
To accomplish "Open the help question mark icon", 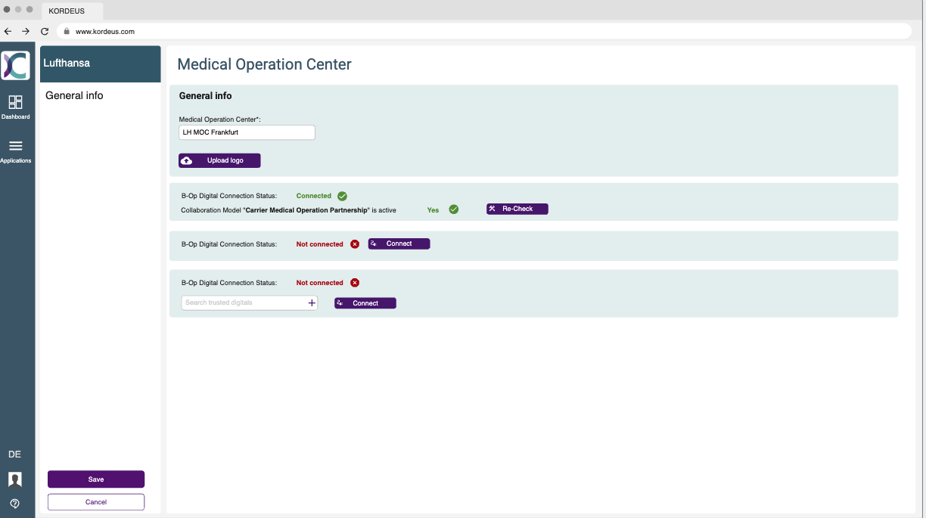I will (14, 503).
